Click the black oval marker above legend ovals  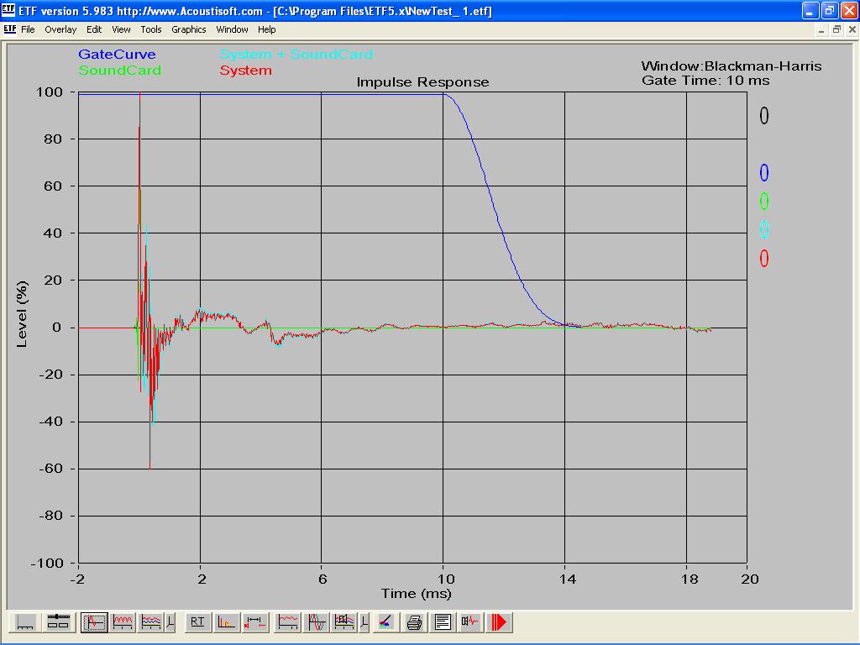pyautogui.click(x=764, y=116)
